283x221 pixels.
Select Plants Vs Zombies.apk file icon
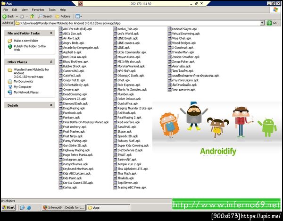115,89
